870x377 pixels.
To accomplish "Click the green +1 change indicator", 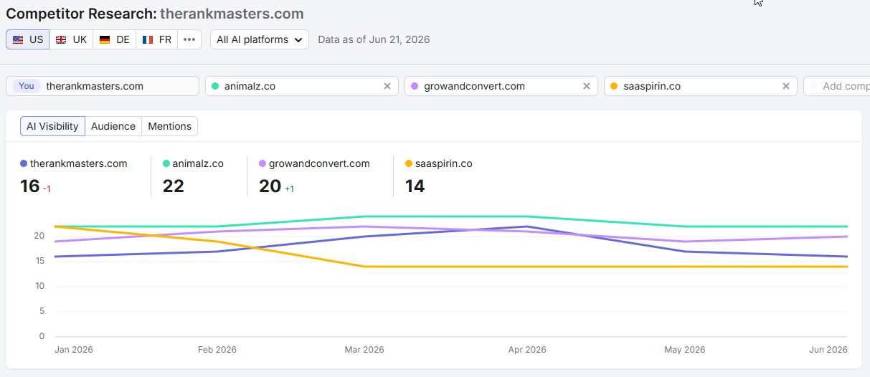I will pyautogui.click(x=290, y=189).
